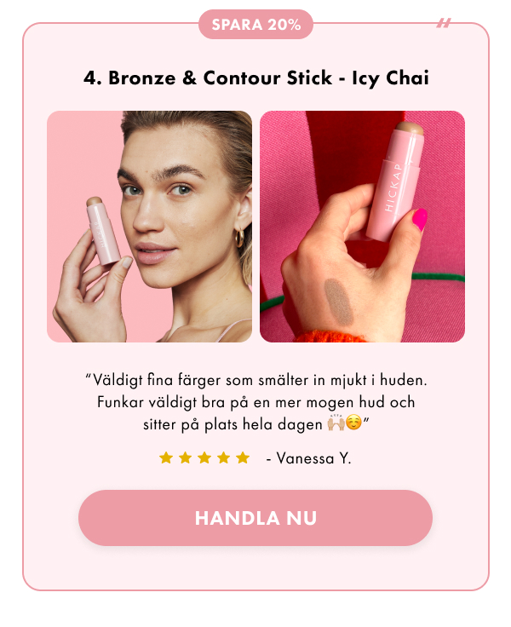Screen dimensions: 511x627
Task: Open the Bronze & Contour Stick title
Action: [x=255, y=78]
